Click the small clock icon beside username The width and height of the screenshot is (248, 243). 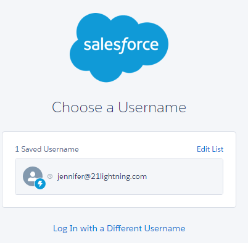click(x=50, y=176)
